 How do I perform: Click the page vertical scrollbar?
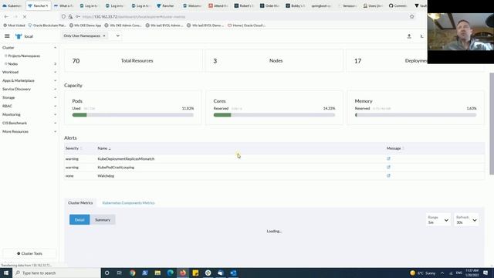pos(492,124)
